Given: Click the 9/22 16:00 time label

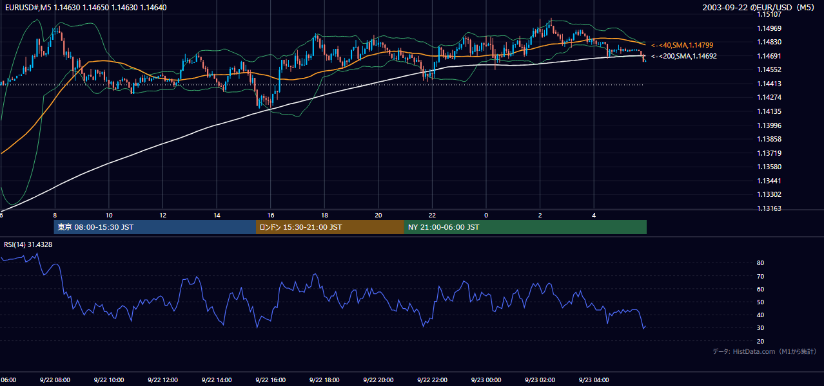Looking at the screenshot, I should pos(270,380).
